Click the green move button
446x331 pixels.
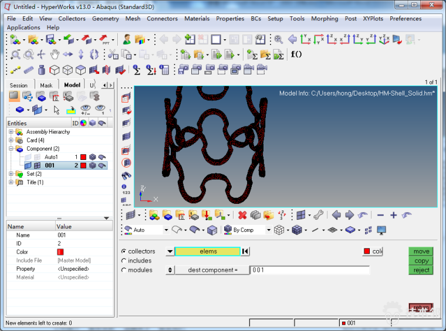tap(421, 251)
